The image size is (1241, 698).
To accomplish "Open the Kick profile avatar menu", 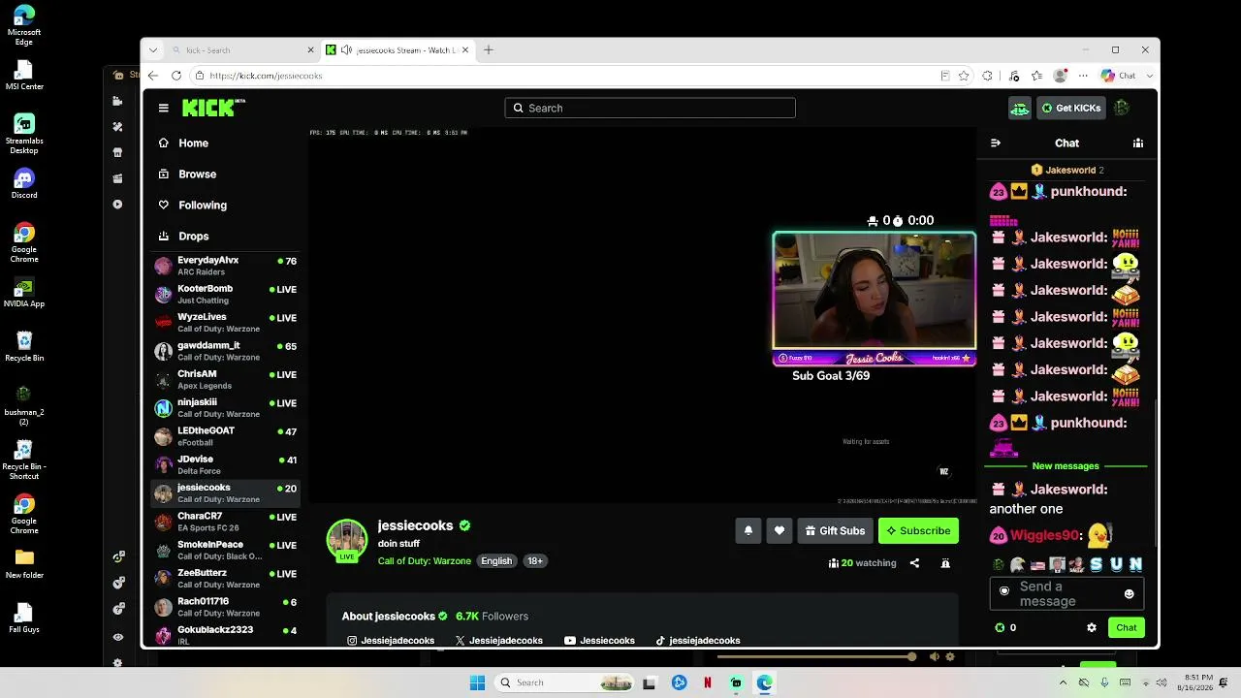I will [x=1122, y=109].
